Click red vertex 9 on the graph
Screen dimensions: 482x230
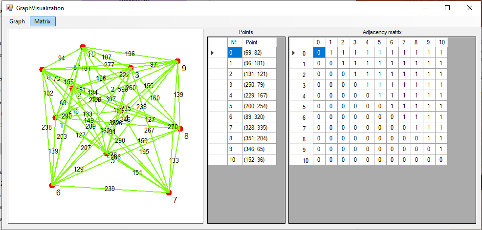pos(178,61)
